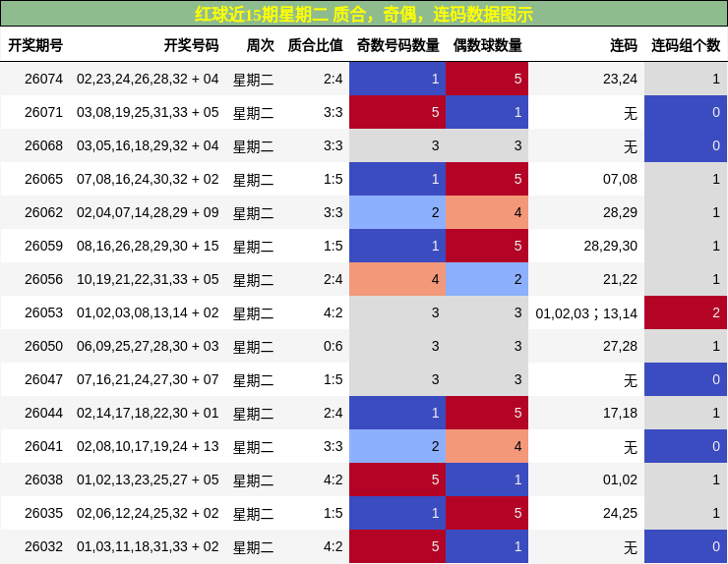Select odd count cell in row 26056
The image size is (728, 564).
[x=397, y=279]
